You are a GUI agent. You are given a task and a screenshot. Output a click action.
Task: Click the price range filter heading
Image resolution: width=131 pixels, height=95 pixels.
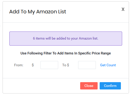tap(65, 53)
